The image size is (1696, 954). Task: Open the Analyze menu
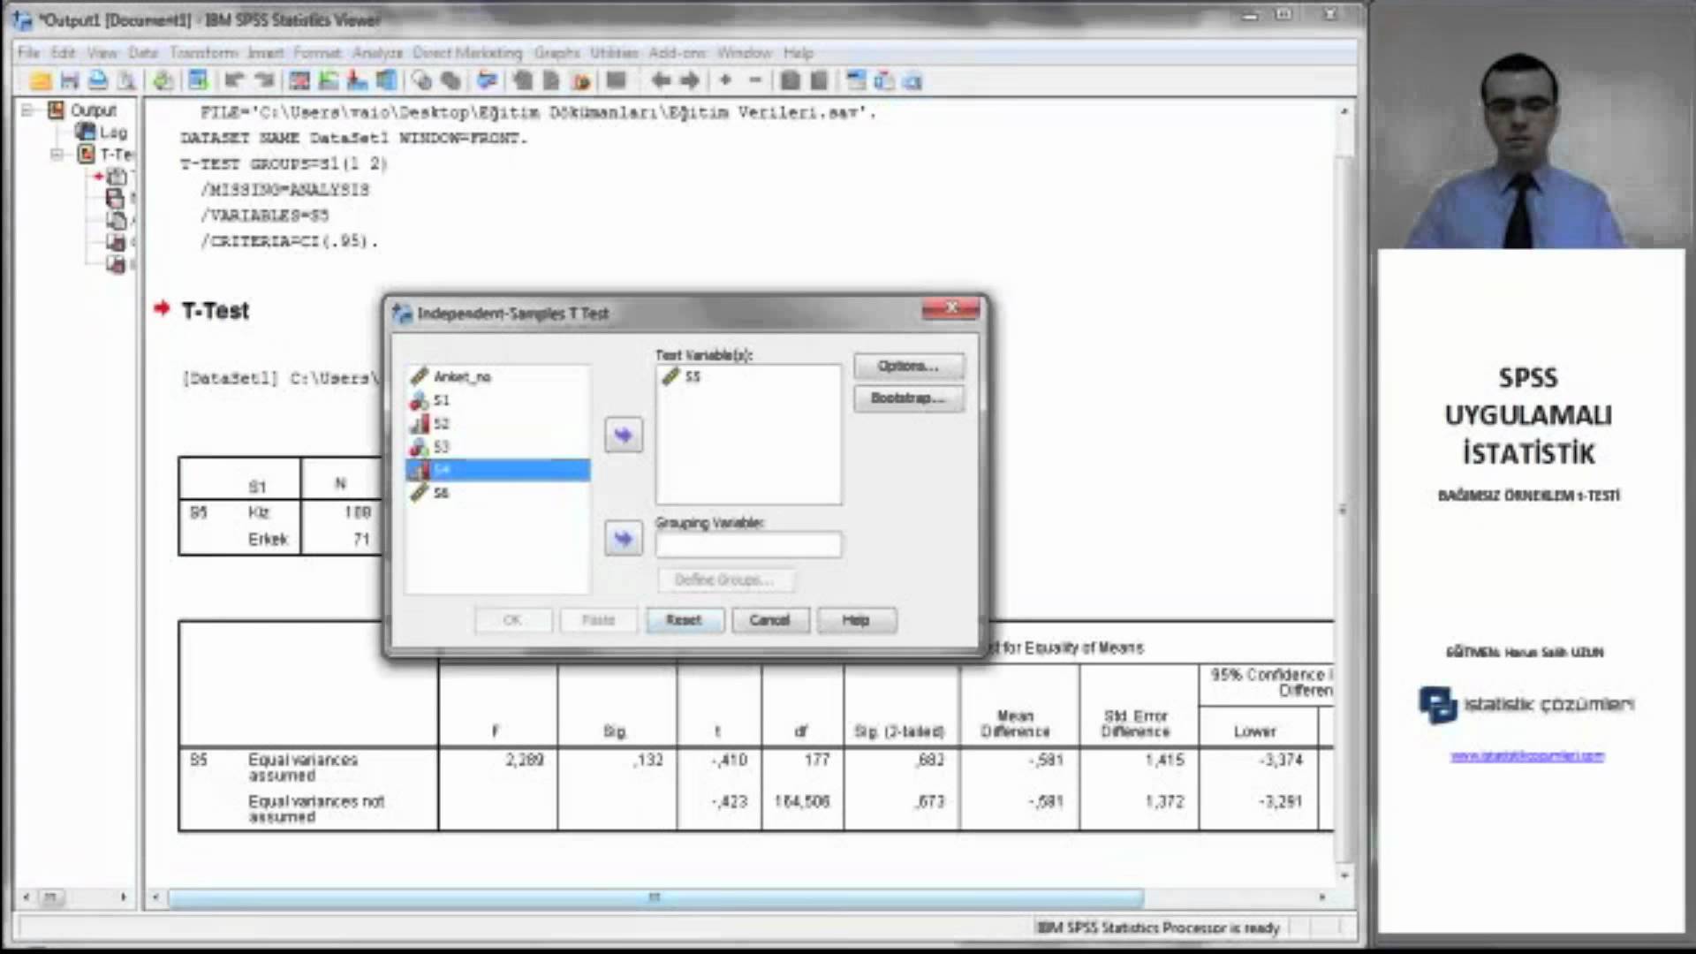point(377,53)
